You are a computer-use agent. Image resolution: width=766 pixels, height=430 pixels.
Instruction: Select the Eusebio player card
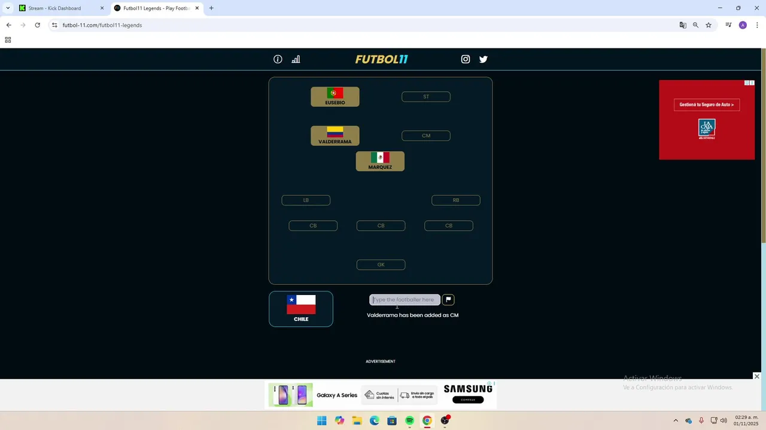(335, 97)
